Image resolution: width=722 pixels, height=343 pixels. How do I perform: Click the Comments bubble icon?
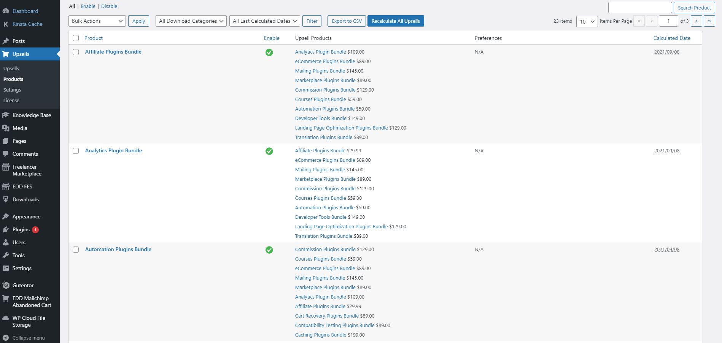[6, 154]
